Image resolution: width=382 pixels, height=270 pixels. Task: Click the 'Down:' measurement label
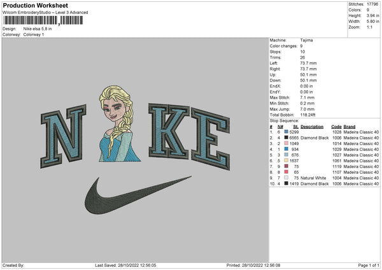tap(275, 80)
